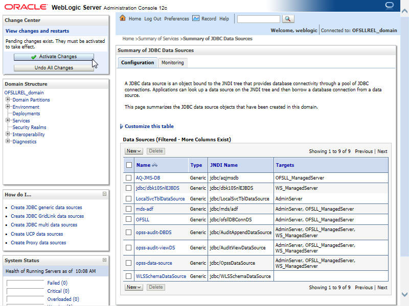Select the Configuration tab
This screenshot has width=409, height=306.
[138, 63]
